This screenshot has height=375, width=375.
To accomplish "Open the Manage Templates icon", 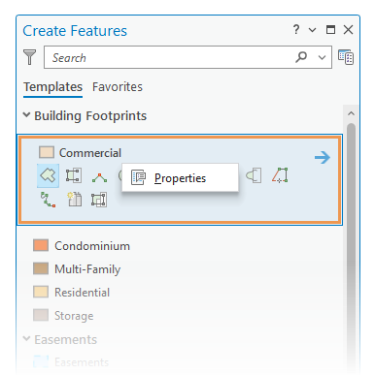I will pyautogui.click(x=346, y=57).
